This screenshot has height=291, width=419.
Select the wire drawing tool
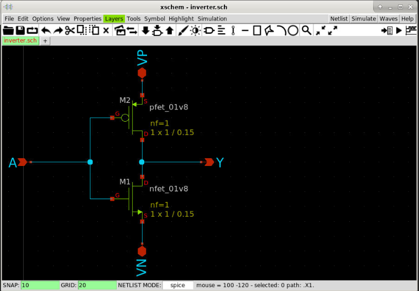pyautogui.click(x=233, y=30)
